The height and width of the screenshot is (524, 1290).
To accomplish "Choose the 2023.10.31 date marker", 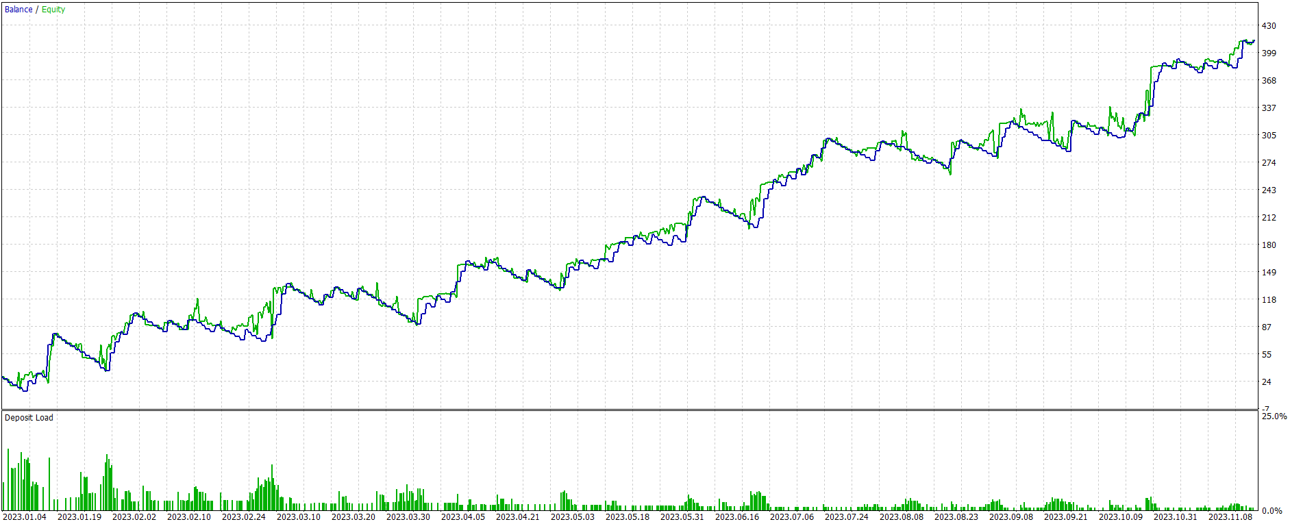I will [x=1176, y=517].
